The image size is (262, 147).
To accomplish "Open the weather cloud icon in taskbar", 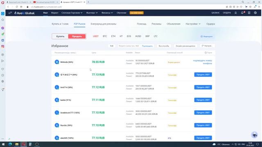I will [x=214, y=144].
